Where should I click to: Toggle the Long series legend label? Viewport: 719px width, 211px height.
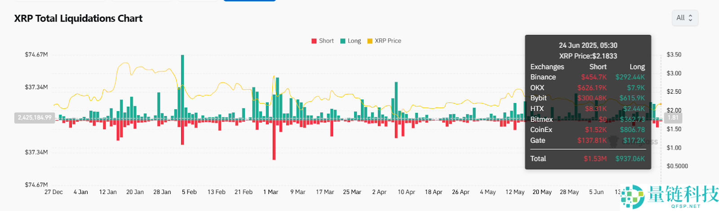pos(354,41)
